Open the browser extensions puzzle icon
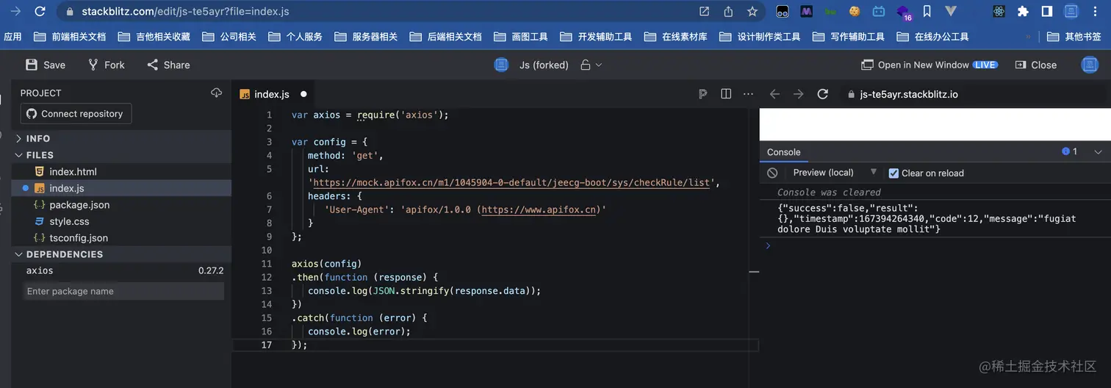 pos(1023,12)
